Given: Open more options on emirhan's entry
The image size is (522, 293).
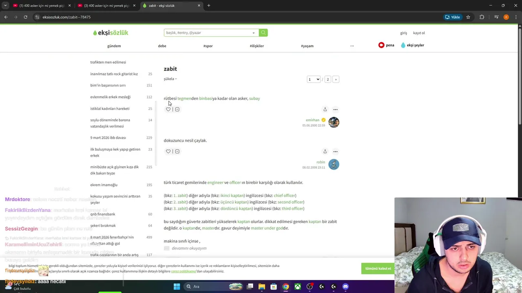Looking at the screenshot, I should tap(335, 109).
